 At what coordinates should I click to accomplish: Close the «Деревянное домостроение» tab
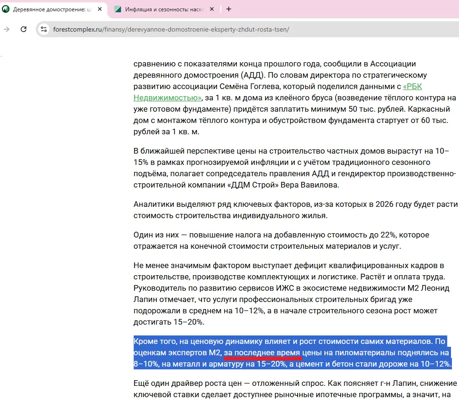pos(99,9)
